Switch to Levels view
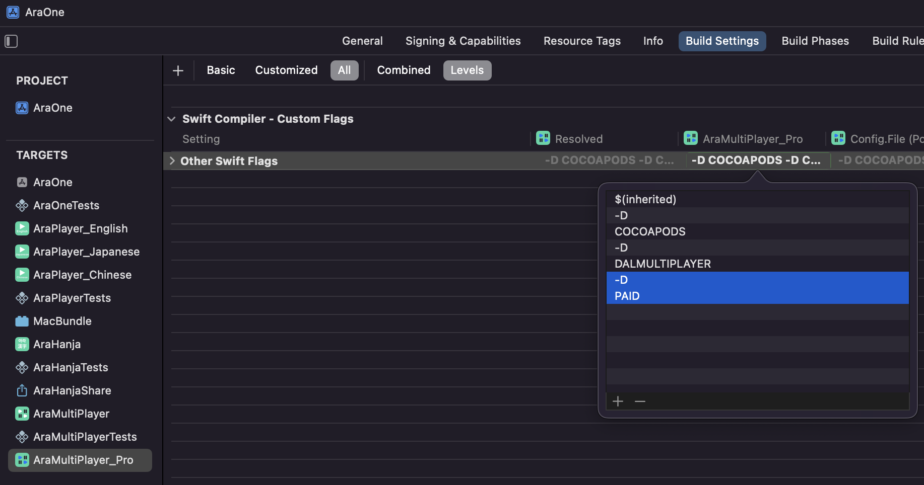This screenshot has width=924, height=485. [x=467, y=70]
